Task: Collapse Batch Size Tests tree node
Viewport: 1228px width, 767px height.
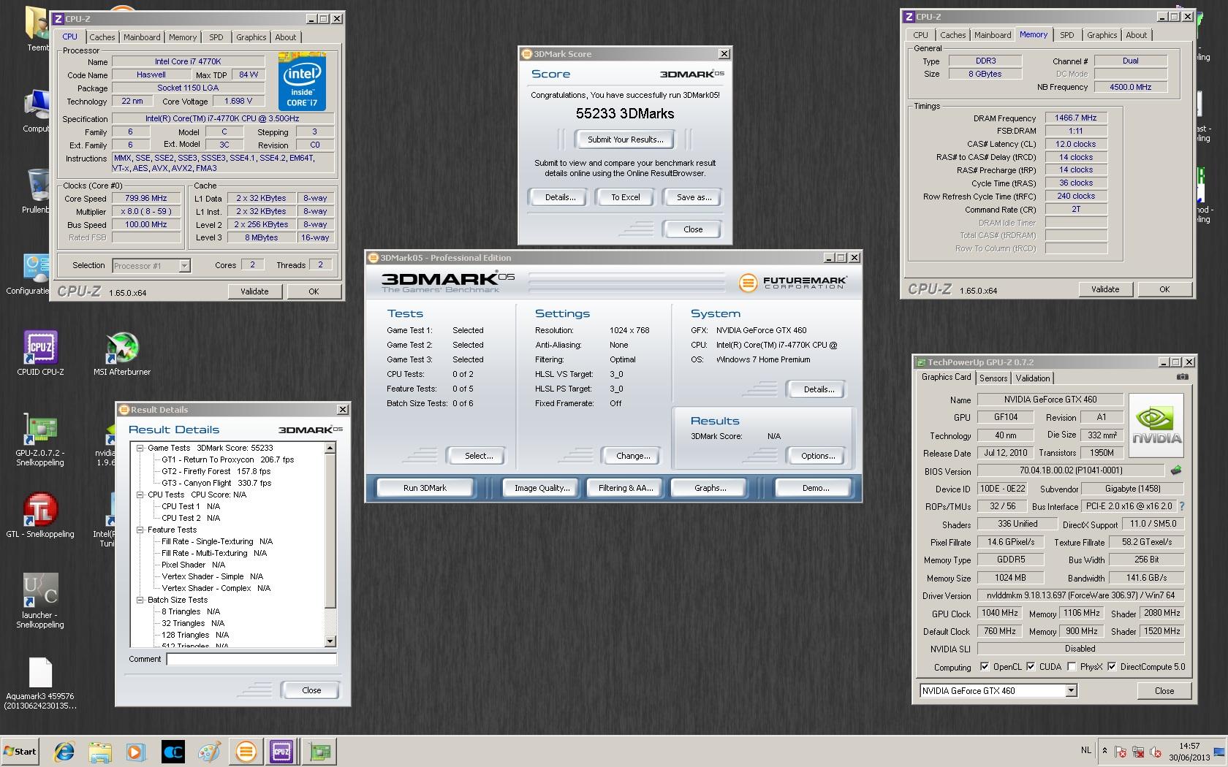Action: click(x=140, y=600)
